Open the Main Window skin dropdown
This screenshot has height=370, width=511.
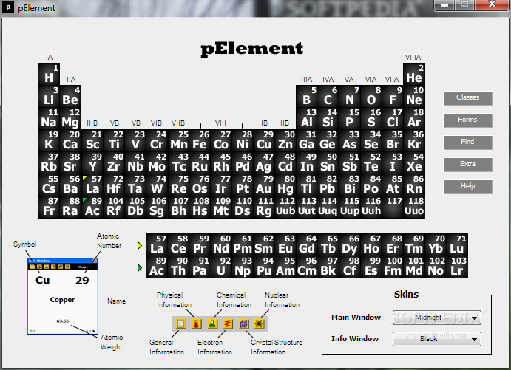[x=437, y=318]
